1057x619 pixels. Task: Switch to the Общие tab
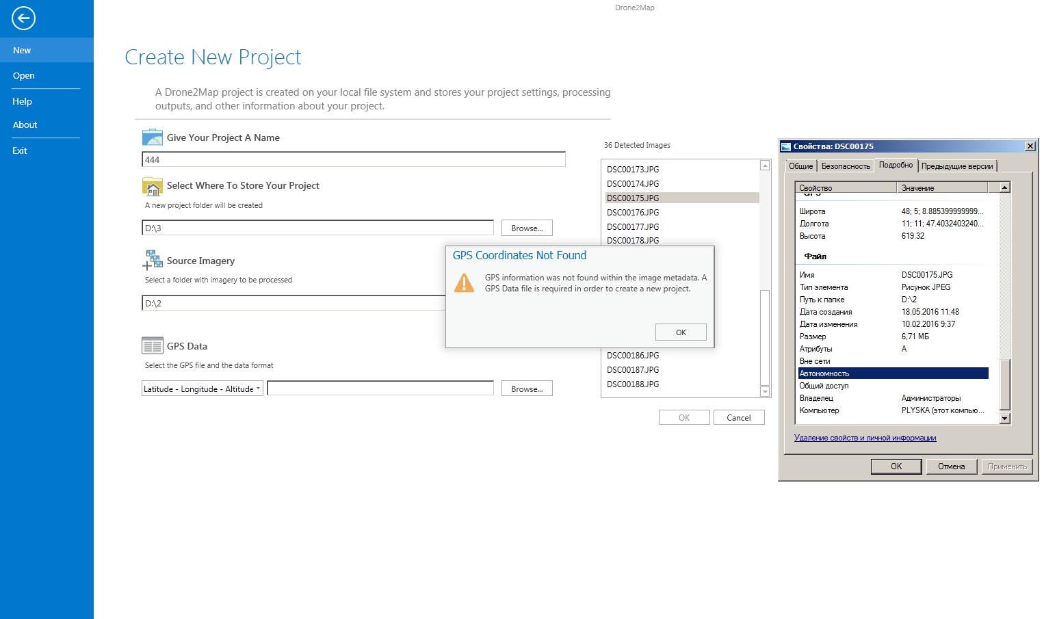click(x=801, y=166)
